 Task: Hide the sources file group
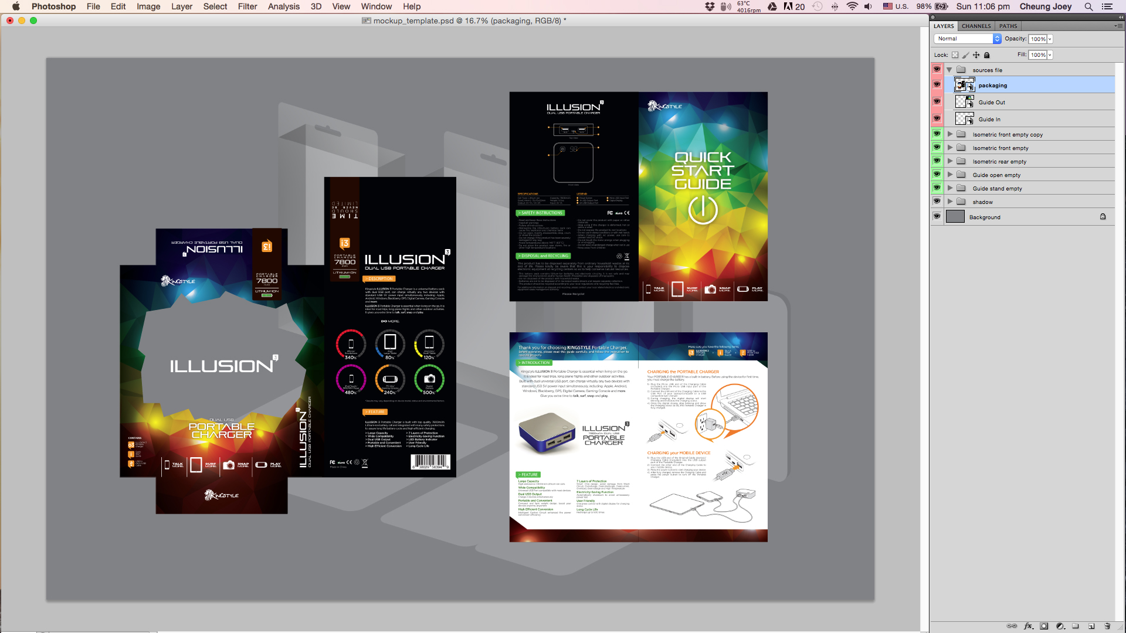[x=937, y=69]
